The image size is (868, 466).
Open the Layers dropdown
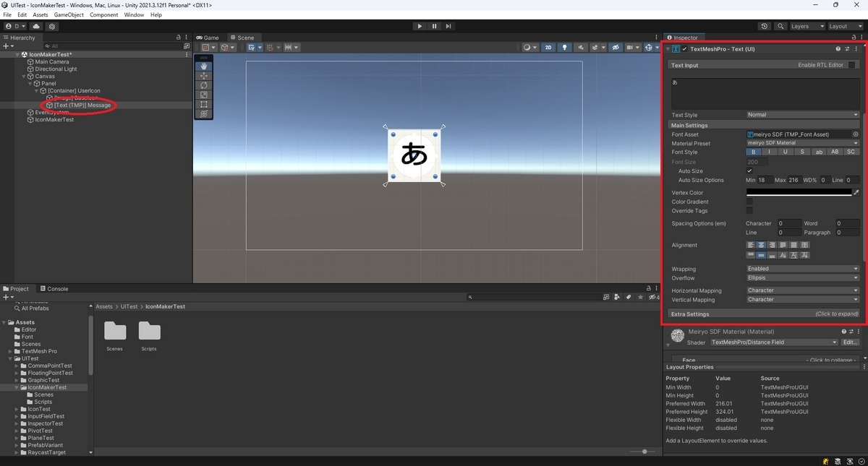807,26
